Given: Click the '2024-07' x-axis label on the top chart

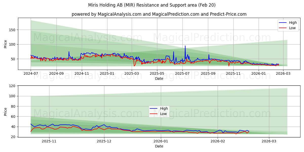Looking at the screenshot, I should pos(31,74).
